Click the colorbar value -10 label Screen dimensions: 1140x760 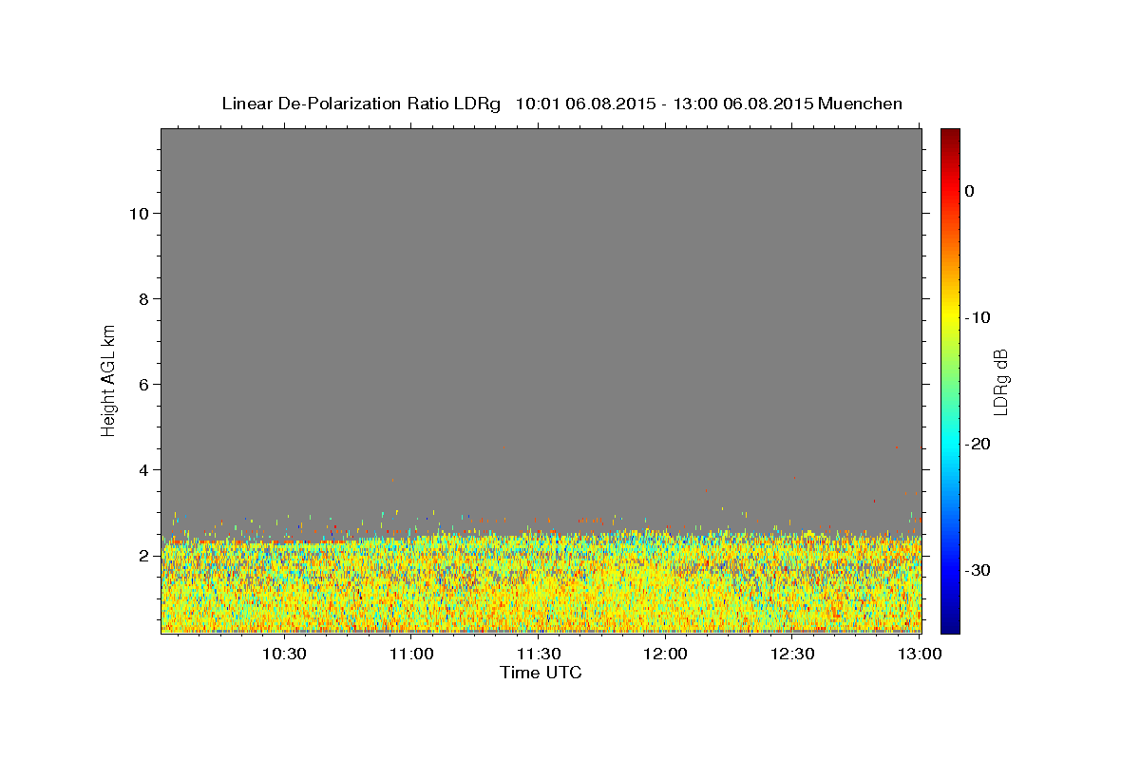tap(978, 317)
